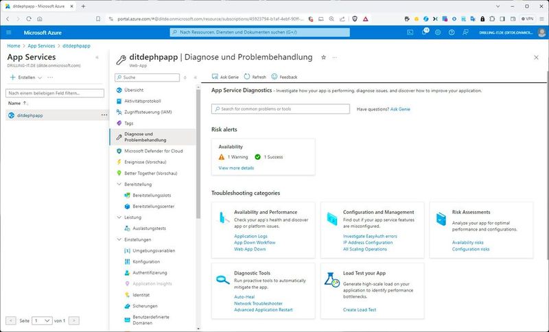Screen dimensions: 549x332
Task: Click the Azure global search box
Action: coord(260,32)
